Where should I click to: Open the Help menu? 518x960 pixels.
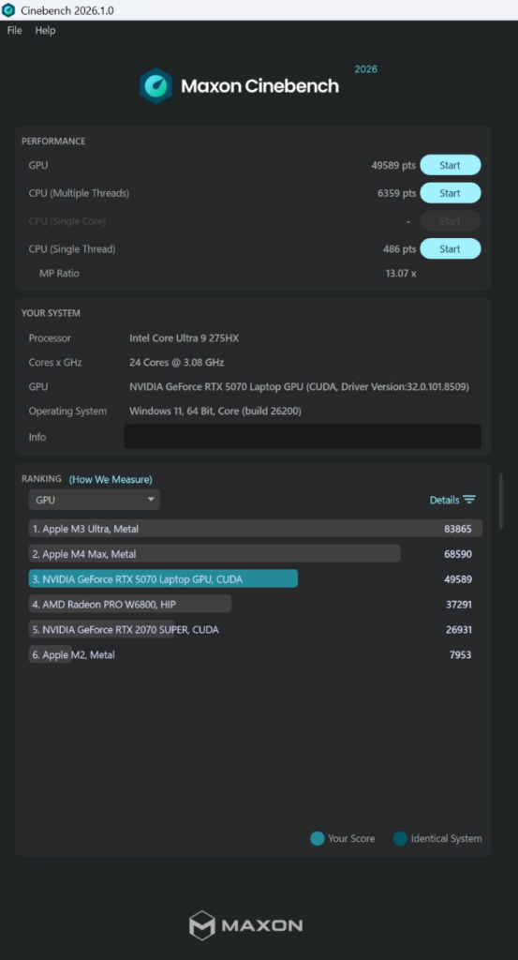pyautogui.click(x=45, y=30)
